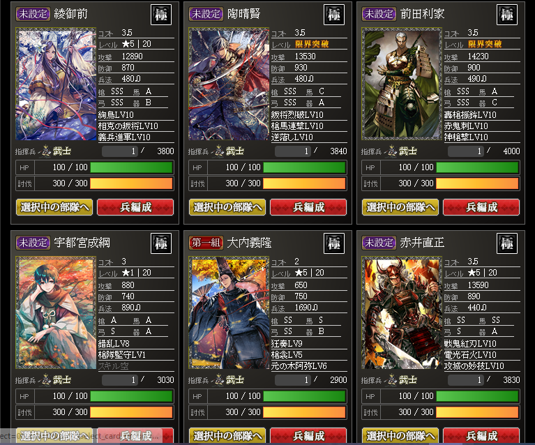Click the soldier count field on 宇都宮成綱's card
Viewport: 535px width, 445px height.
point(120,380)
